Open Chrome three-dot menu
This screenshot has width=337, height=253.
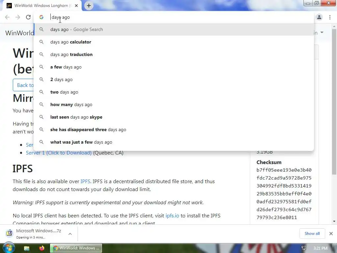(x=330, y=17)
